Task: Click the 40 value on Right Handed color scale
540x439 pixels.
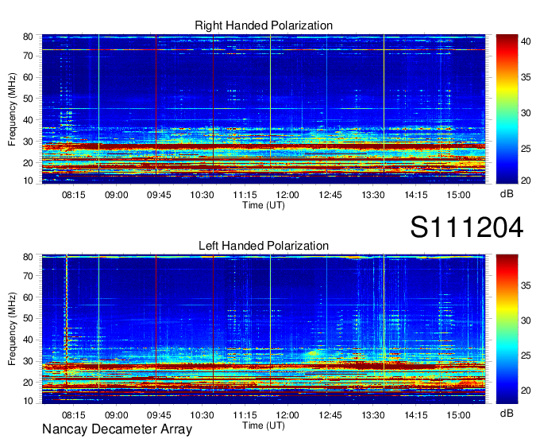Action: pyautogui.click(x=526, y=41)
